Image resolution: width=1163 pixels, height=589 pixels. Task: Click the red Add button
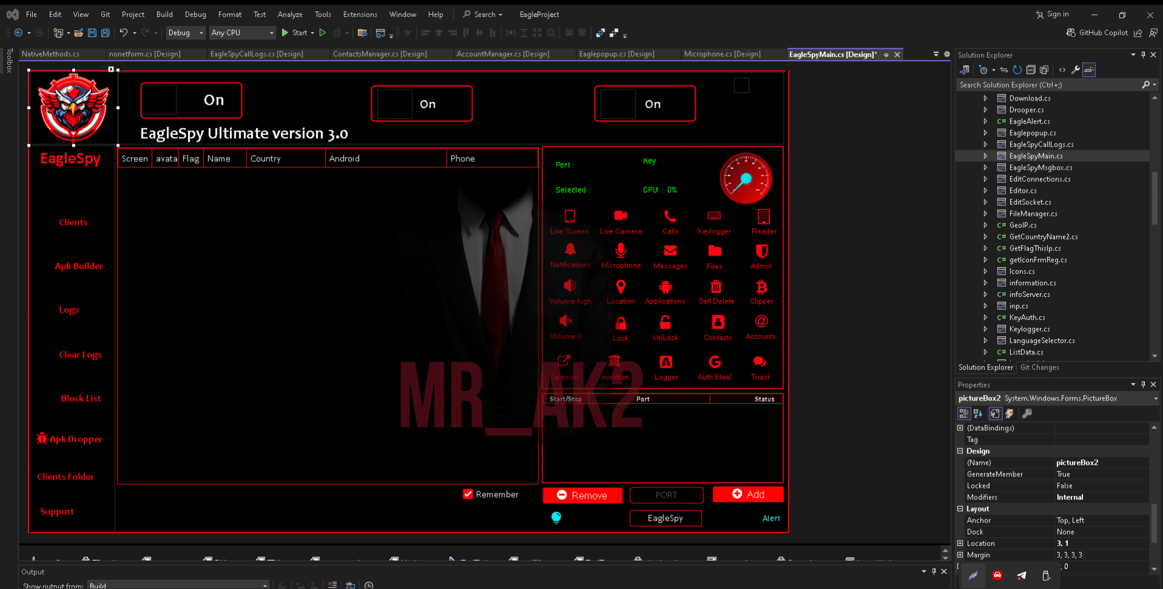coord(748,494)
